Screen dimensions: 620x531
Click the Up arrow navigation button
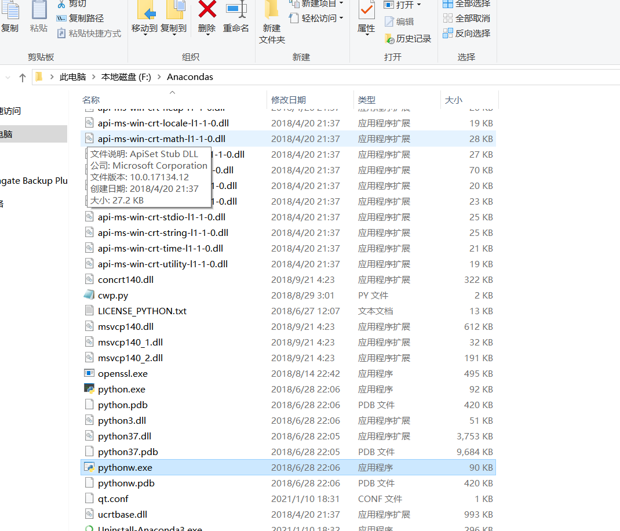[23, 78]
